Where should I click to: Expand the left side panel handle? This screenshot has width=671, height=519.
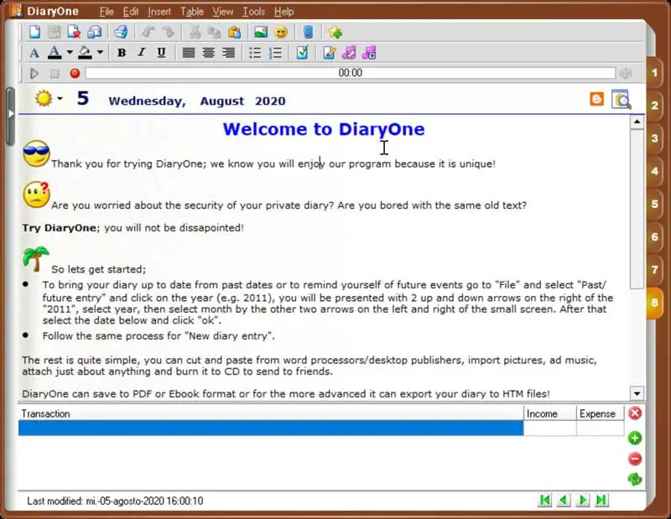[x=11, y=115]
